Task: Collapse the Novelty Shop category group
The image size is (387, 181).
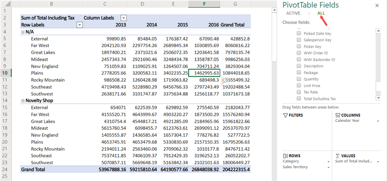Action: [23, 101]
